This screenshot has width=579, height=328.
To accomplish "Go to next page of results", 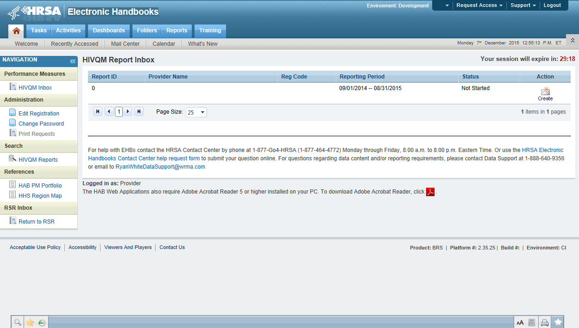I will [128, 111].
